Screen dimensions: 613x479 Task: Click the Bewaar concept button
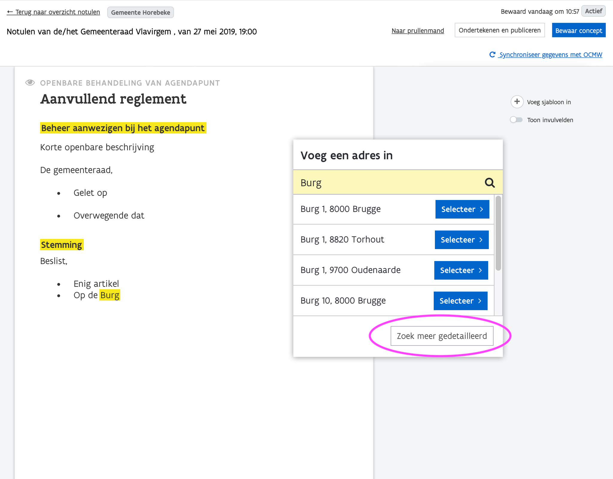[x=578, y=31]
